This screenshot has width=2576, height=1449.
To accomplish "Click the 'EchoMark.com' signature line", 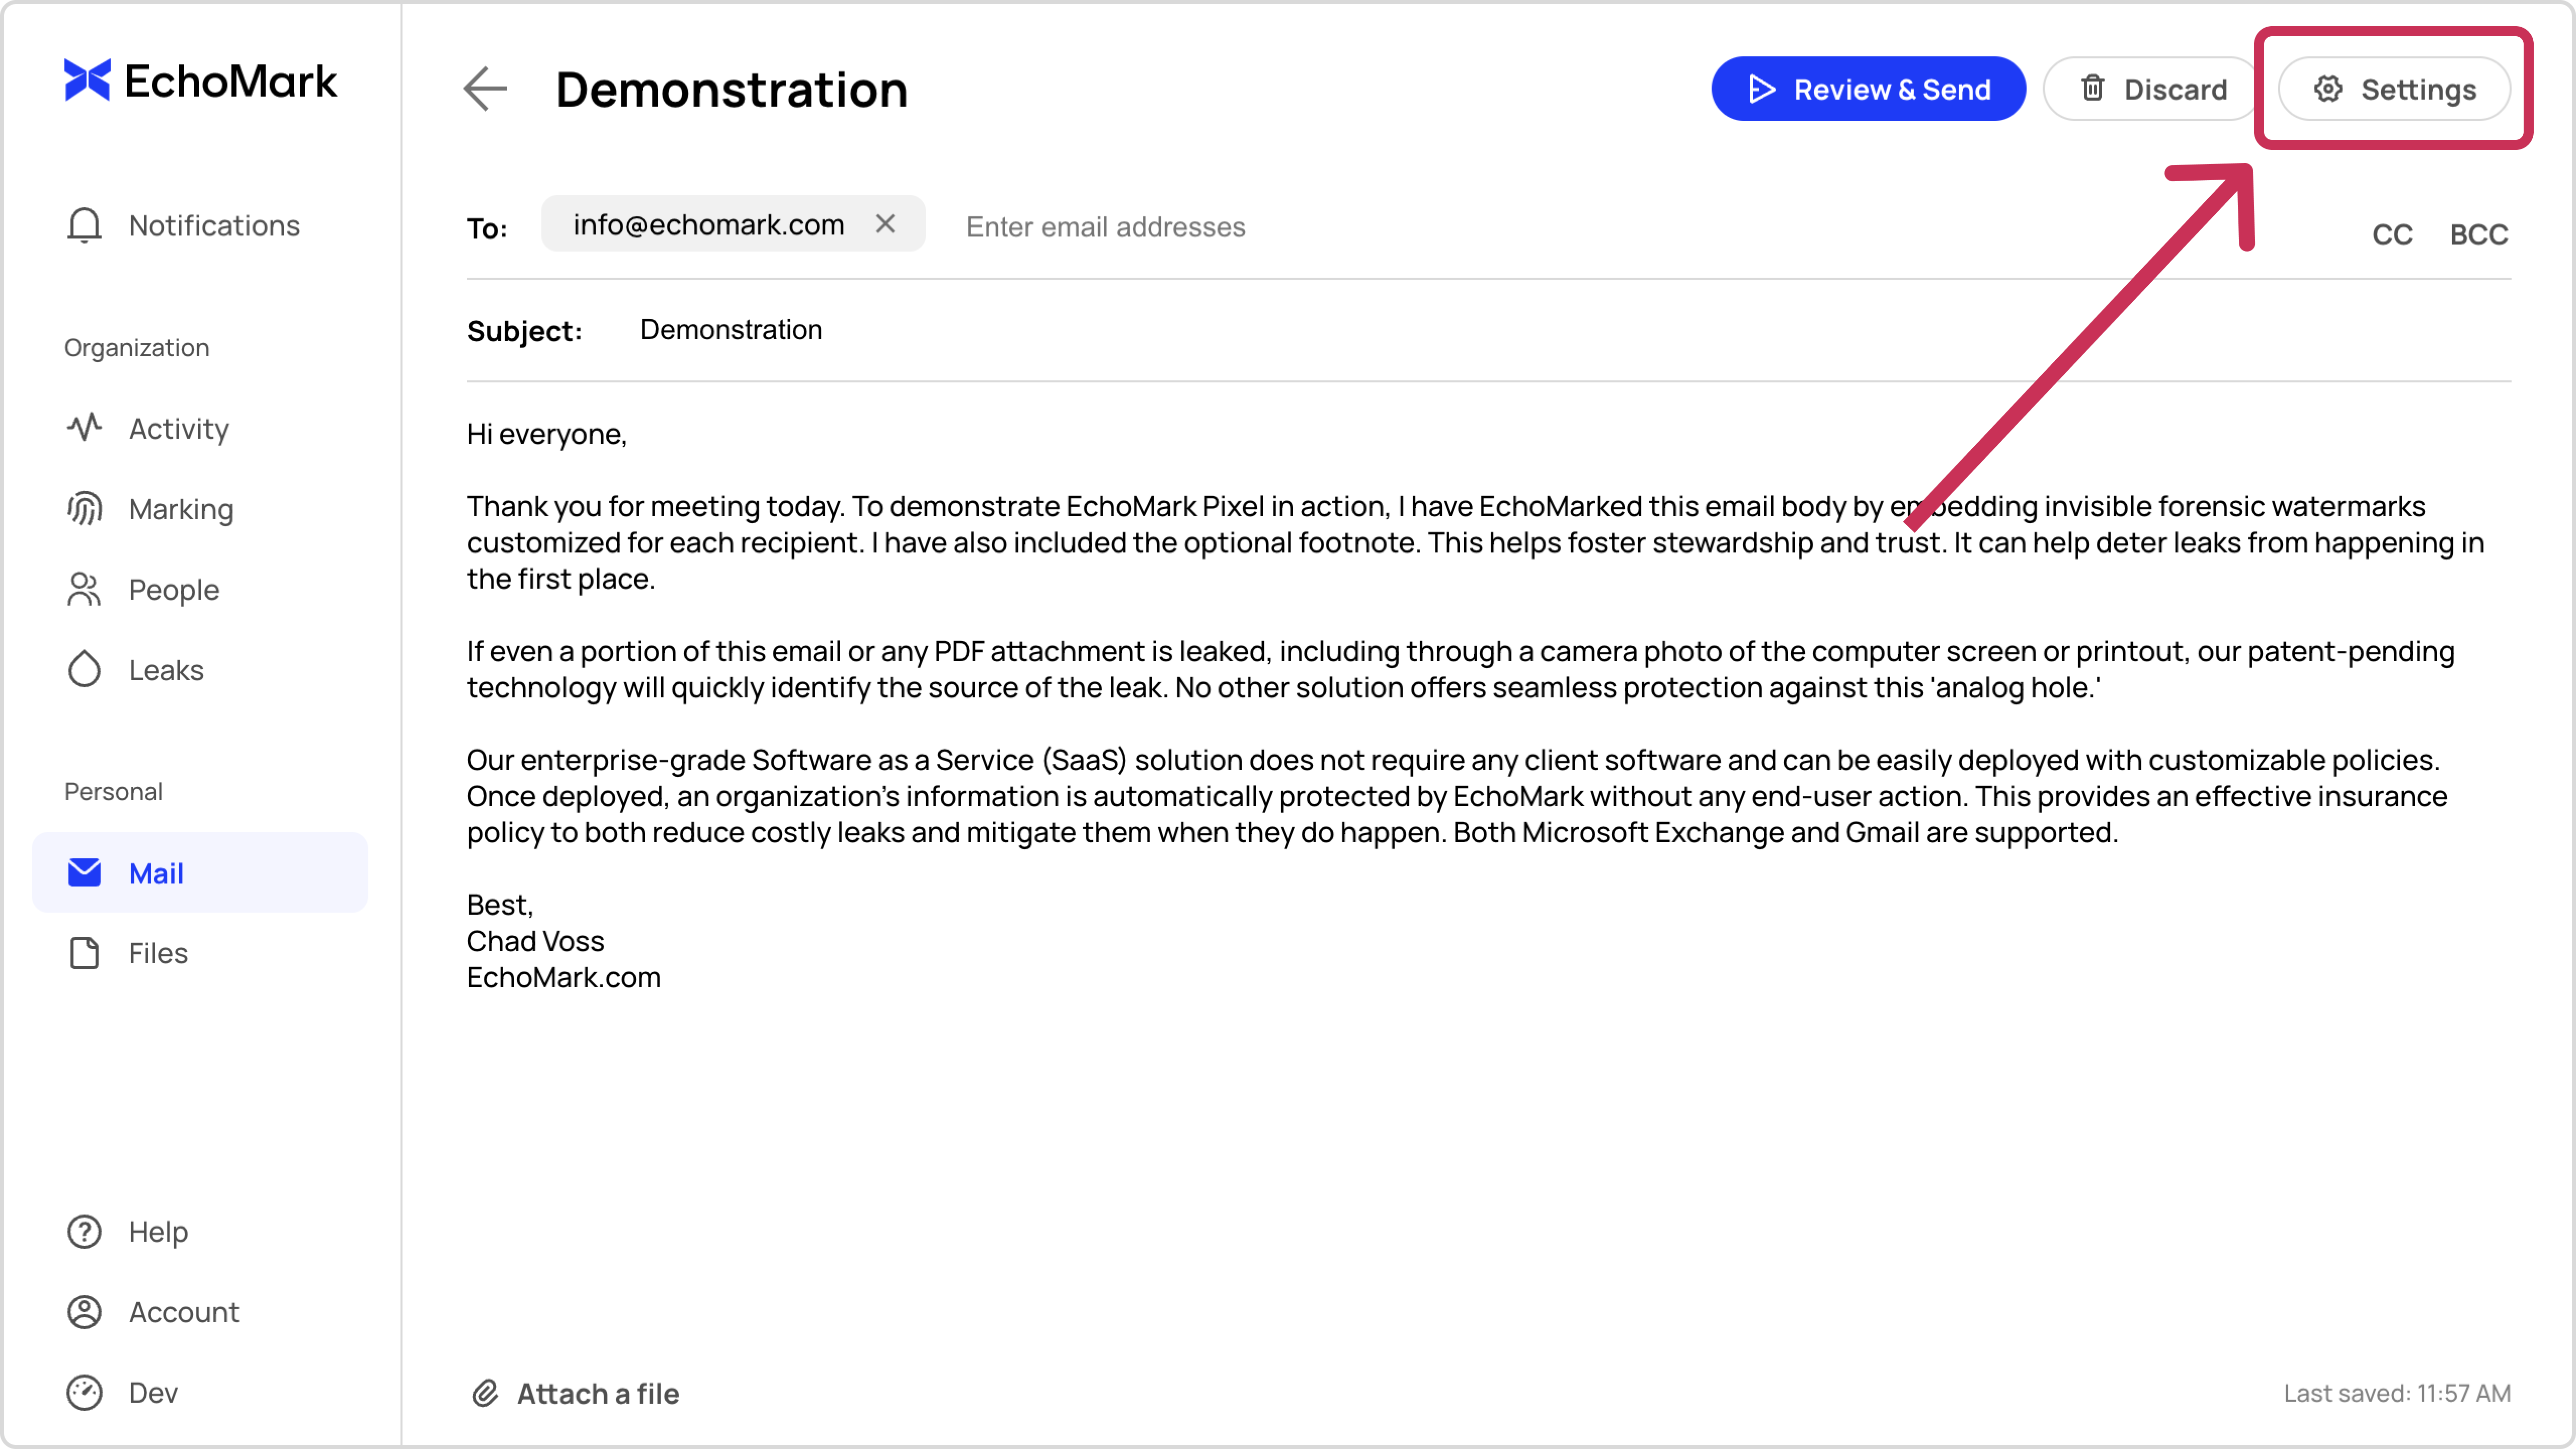I will [564, 978].
